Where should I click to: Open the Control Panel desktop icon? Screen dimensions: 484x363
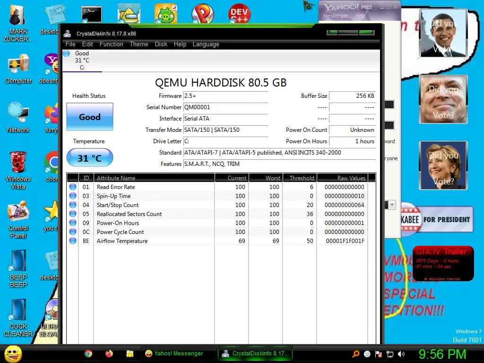tap(18, 219)
